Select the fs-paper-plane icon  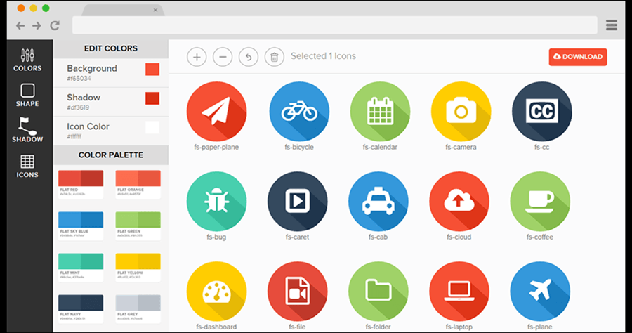coord(216,111)
